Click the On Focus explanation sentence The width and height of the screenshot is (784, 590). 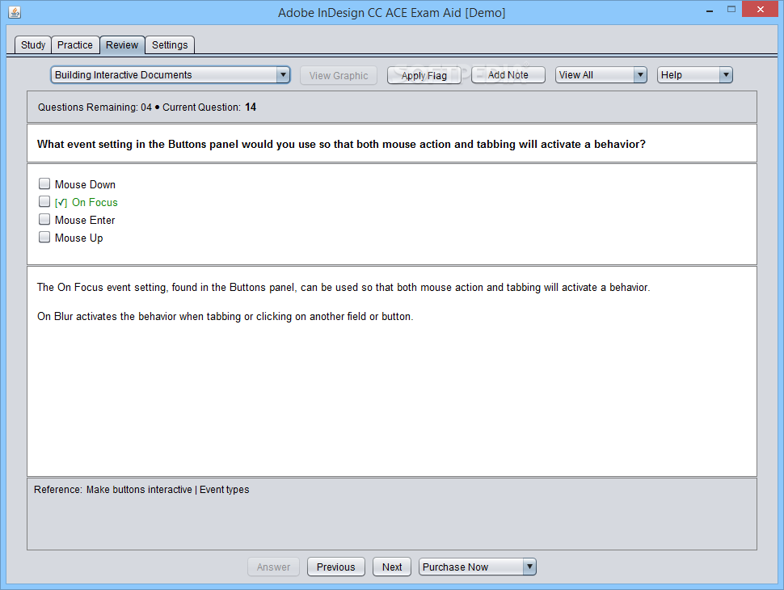tap(344, 288)
